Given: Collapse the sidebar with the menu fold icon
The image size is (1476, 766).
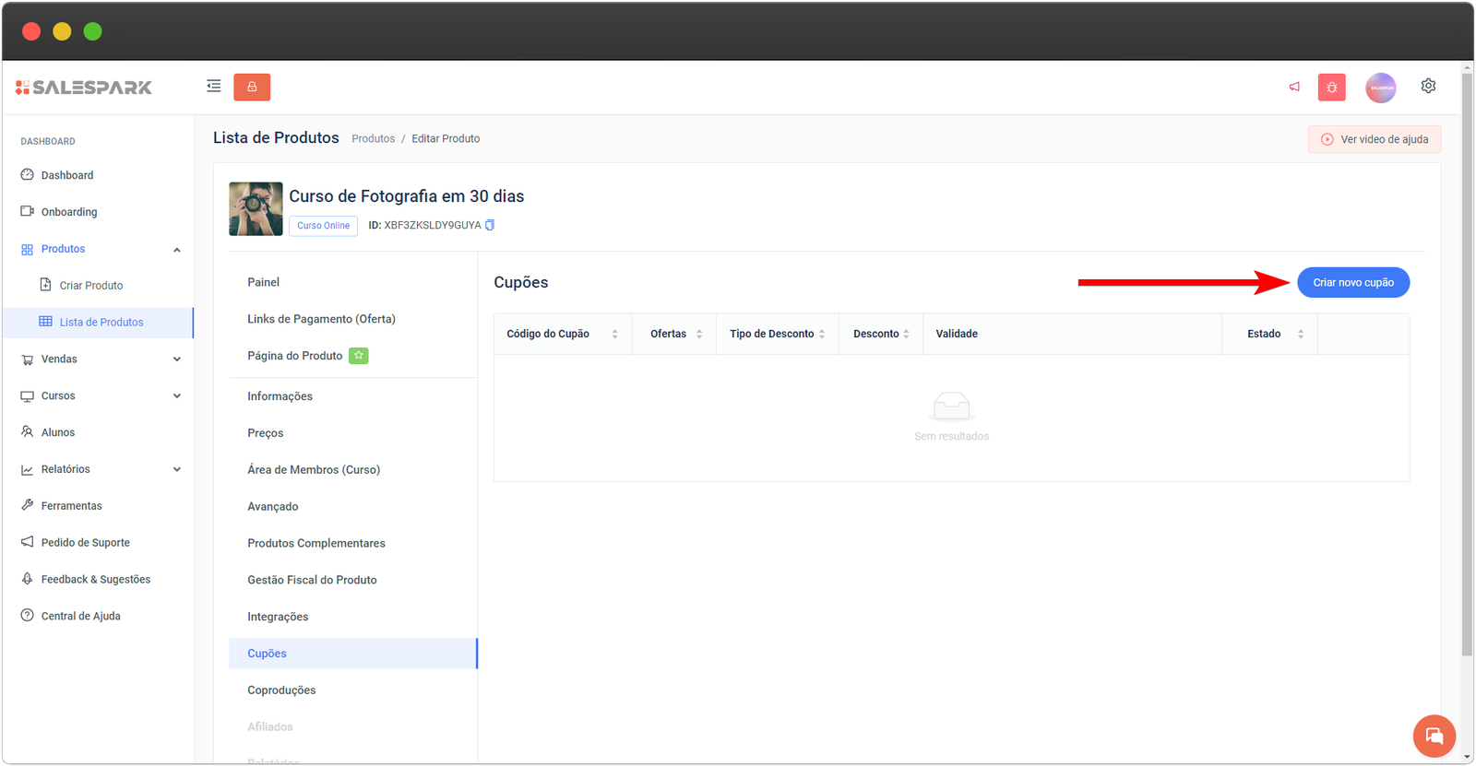Looking at the screenshot, I should click(x=213, y=87).
